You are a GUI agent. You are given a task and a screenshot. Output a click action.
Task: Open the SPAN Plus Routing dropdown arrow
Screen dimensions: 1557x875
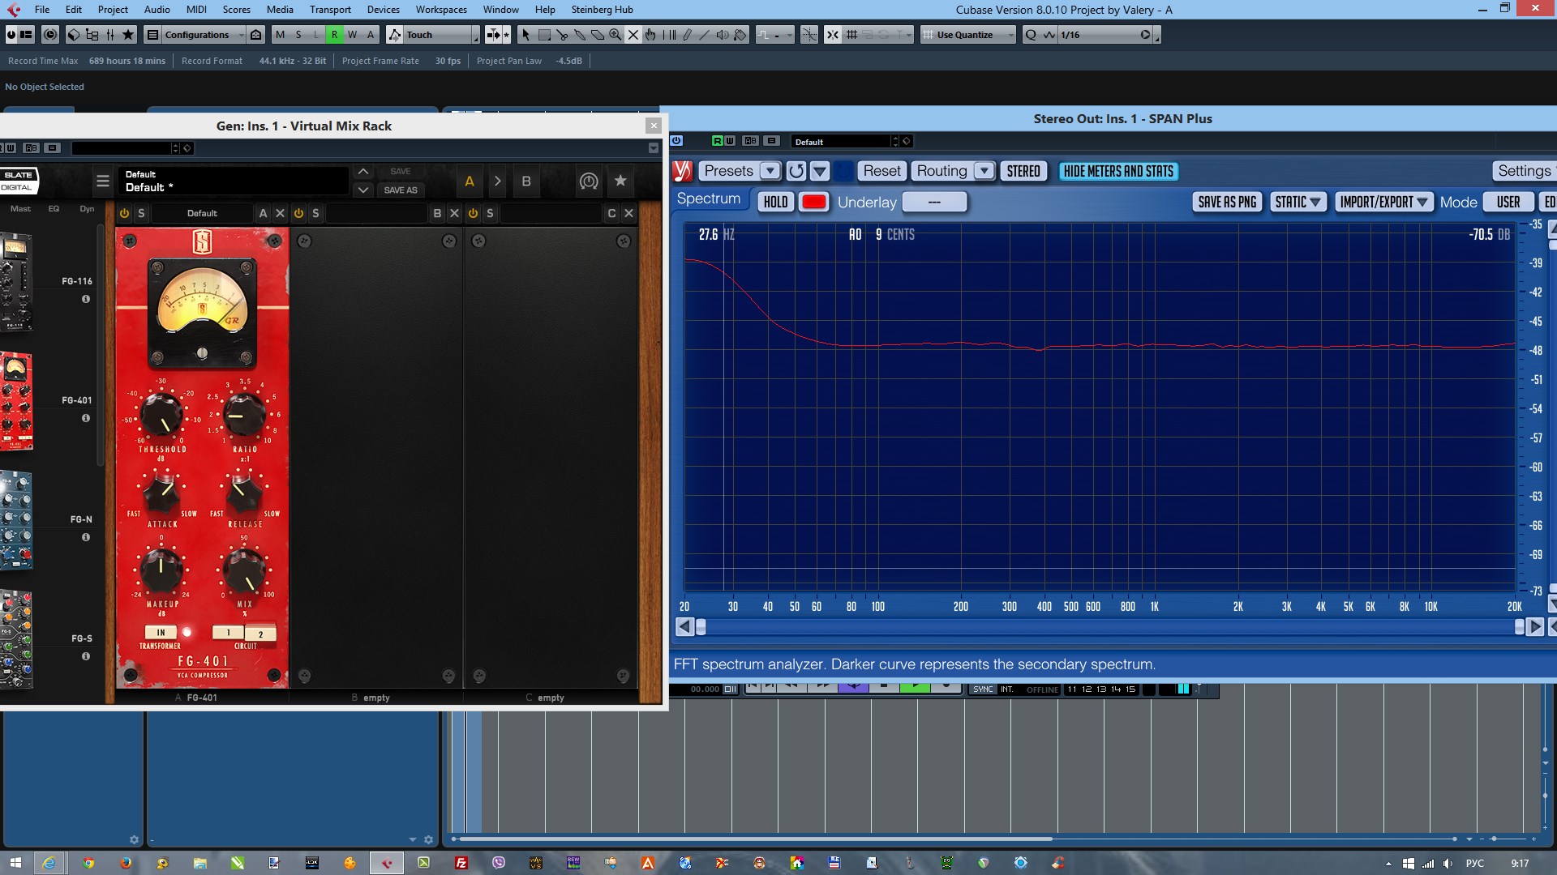(x=984, y=171)
